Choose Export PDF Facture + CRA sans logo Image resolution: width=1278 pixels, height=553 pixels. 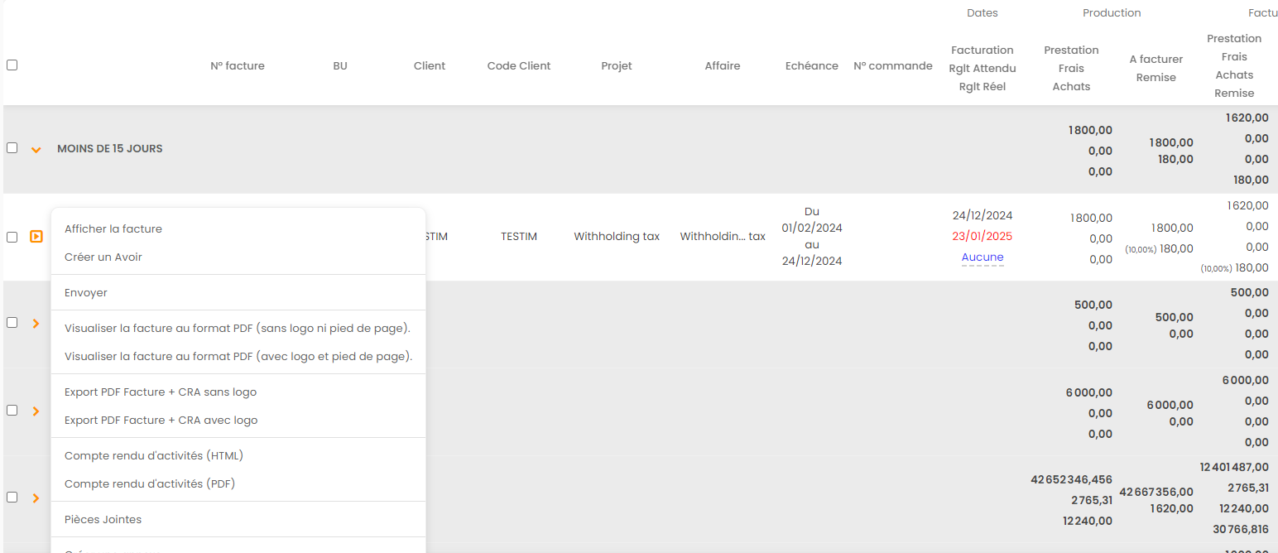161,392
